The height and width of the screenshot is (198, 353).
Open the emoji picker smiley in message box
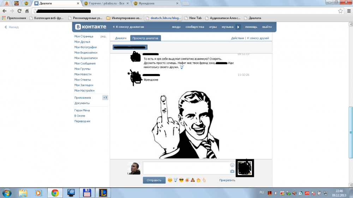point(232,165)
